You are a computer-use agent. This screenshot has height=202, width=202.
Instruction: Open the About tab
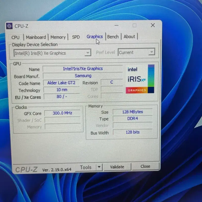point(129,37)
